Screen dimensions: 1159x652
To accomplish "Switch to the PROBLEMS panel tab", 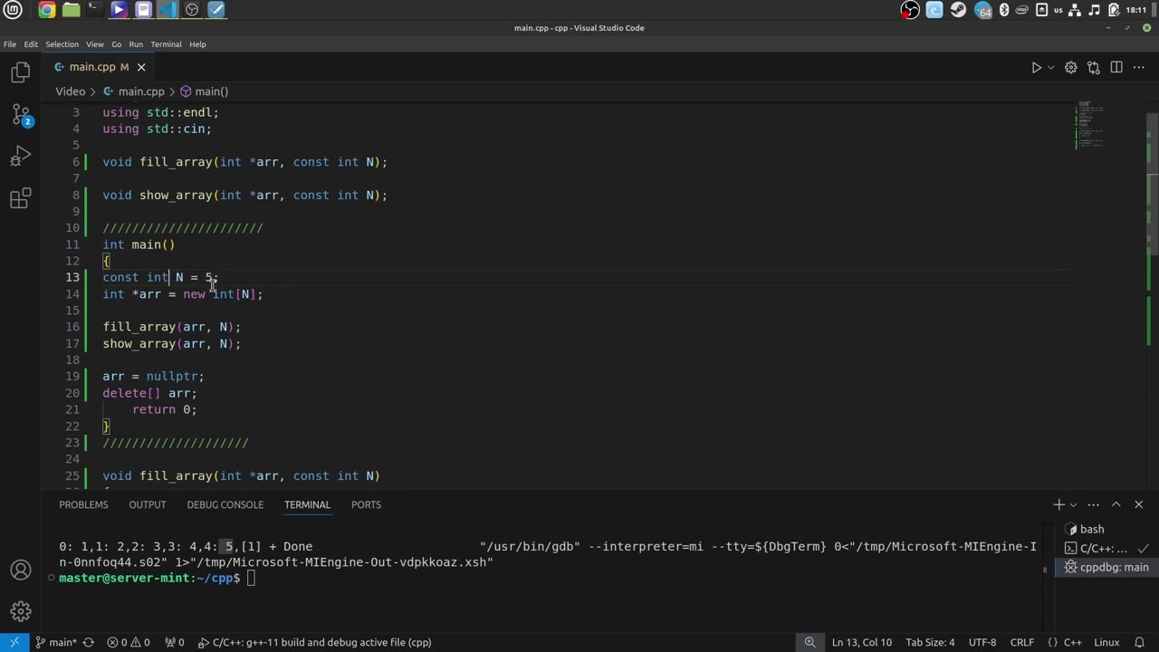I will tap(83, 504).
